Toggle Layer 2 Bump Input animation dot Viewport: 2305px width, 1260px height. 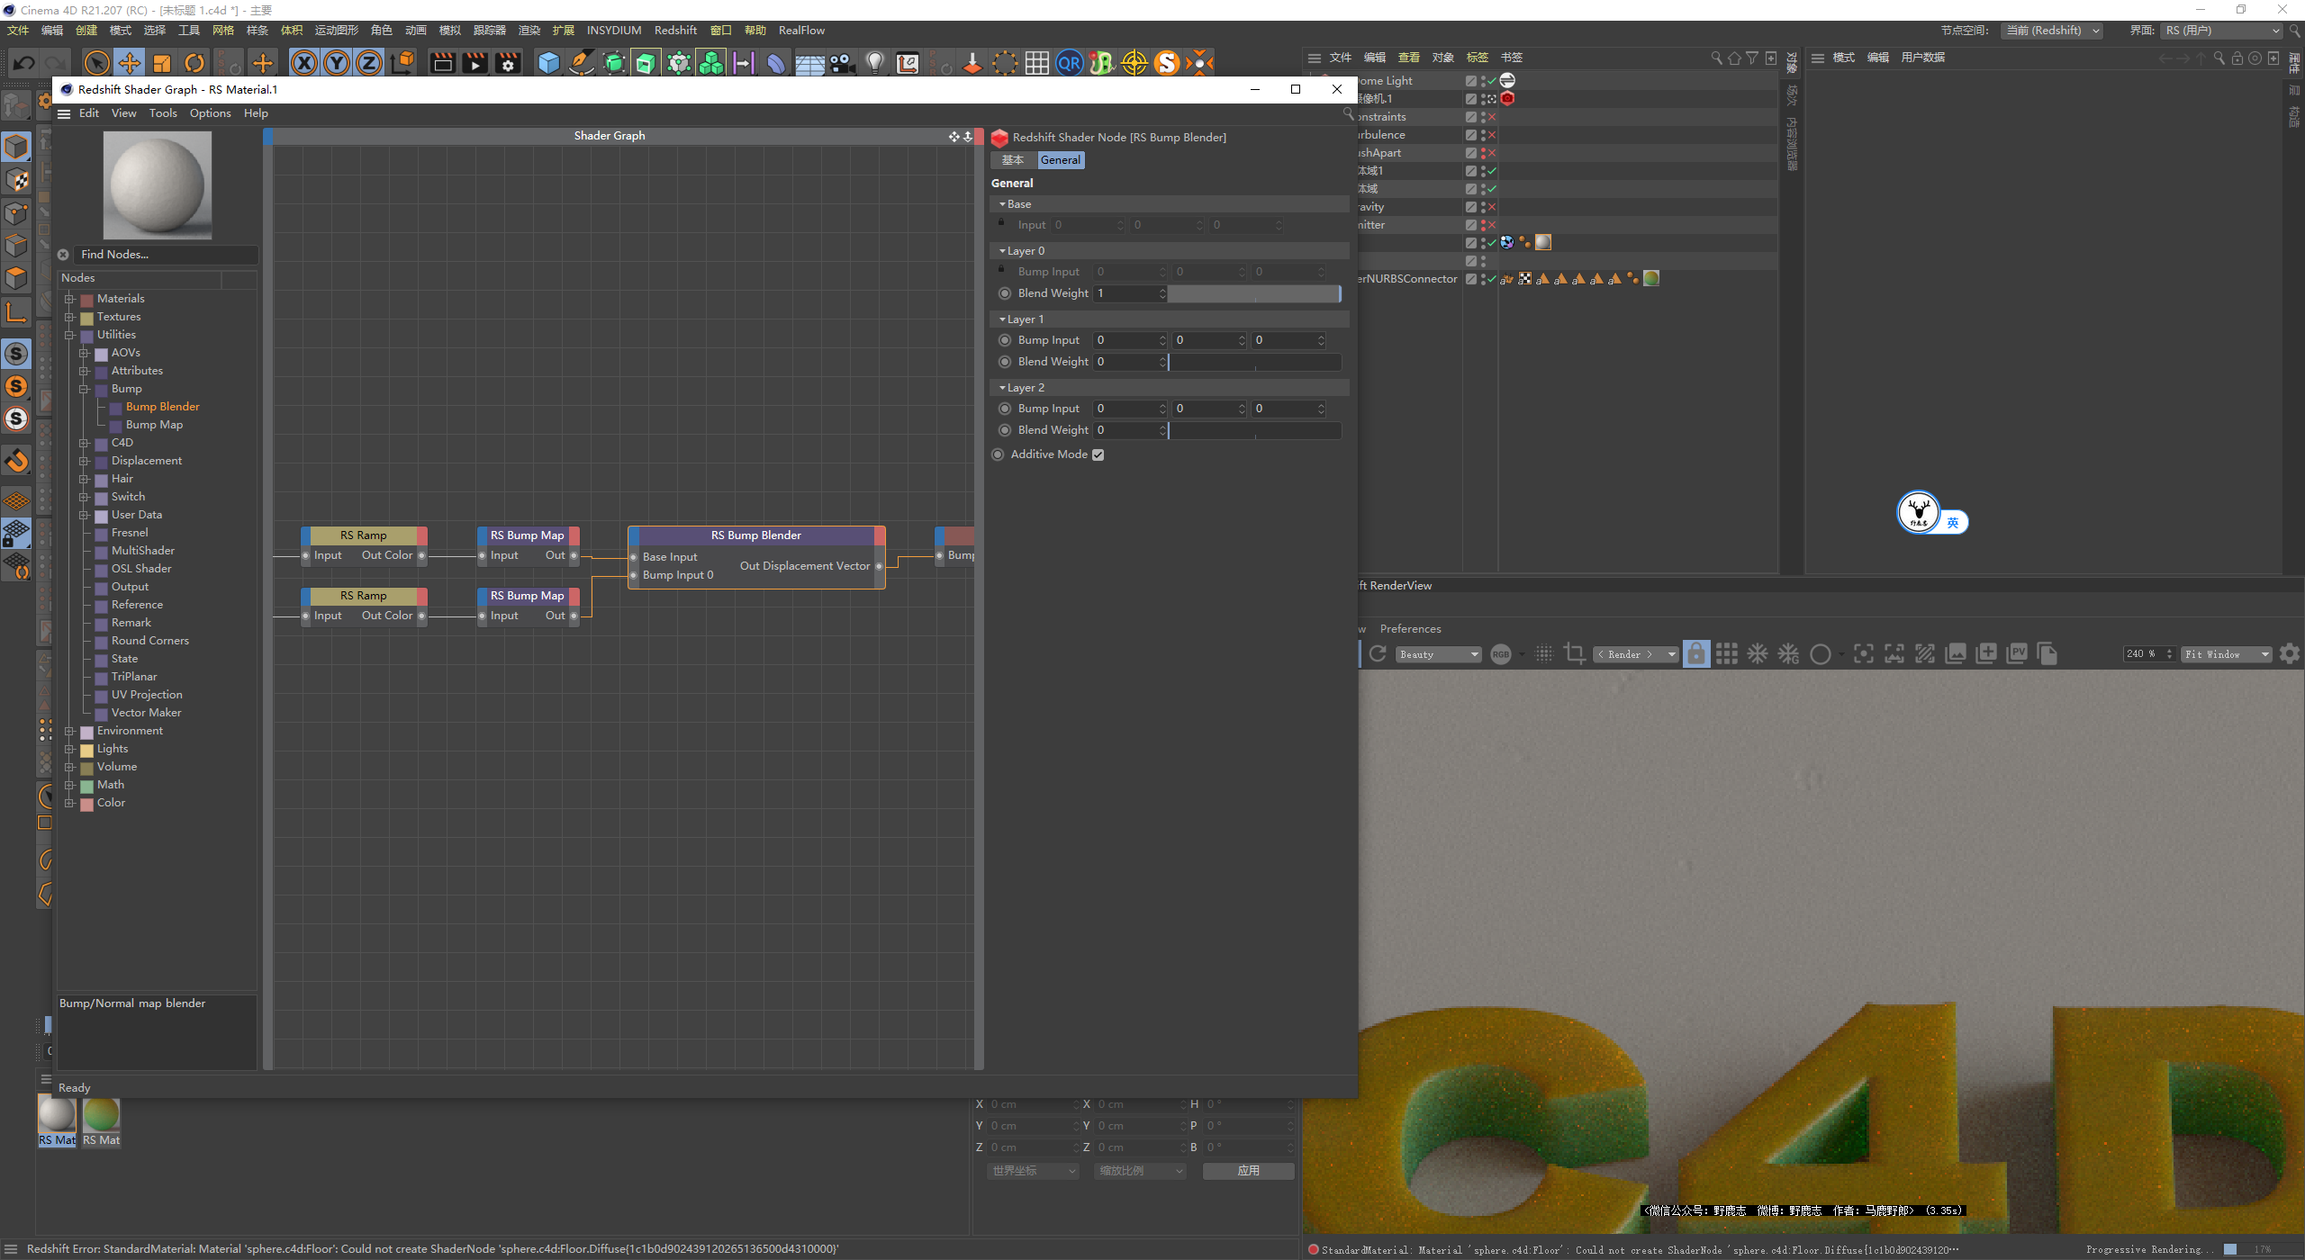(1005, 409)
